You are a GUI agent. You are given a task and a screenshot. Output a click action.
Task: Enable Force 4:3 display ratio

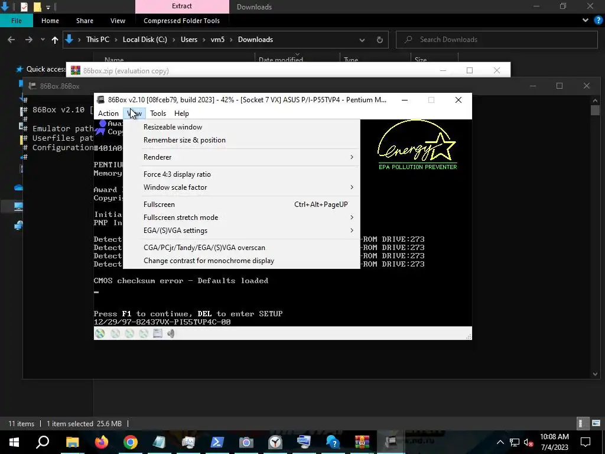pos(242,174)
